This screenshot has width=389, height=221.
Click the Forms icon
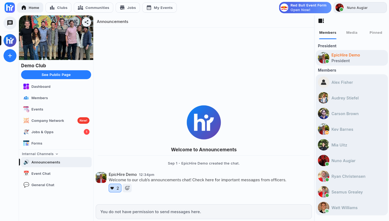(x=26, y=143)
